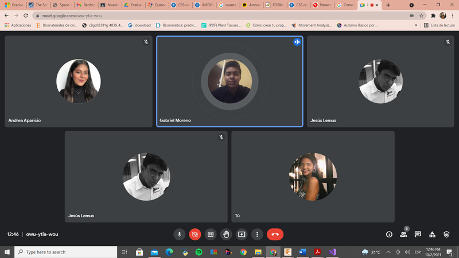
Task: Click speaking indicator on Gabriel Moreno tile
Action: [297, 42]
